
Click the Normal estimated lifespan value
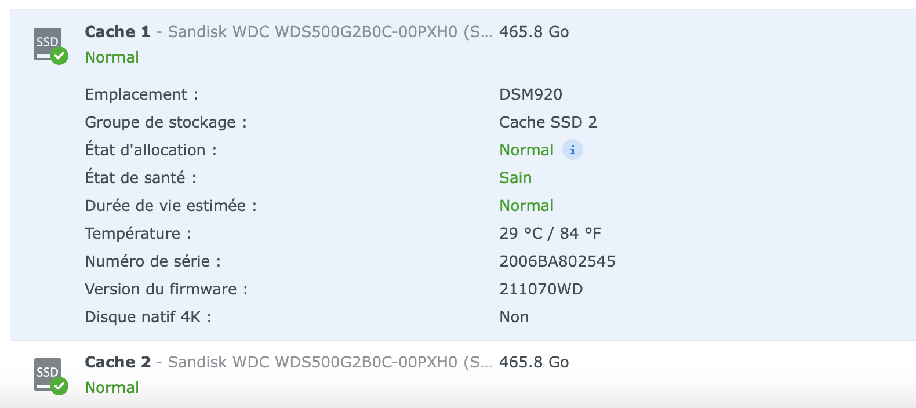(526, 206)
